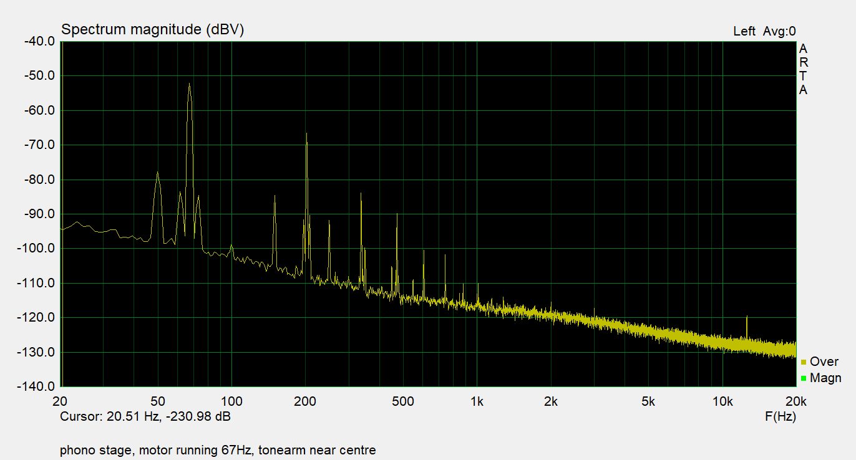The width and height of the screenshot is (856, 460).
Task: Click the 'Left Avg:0' channel label
Action: click(x=764, y=31)
